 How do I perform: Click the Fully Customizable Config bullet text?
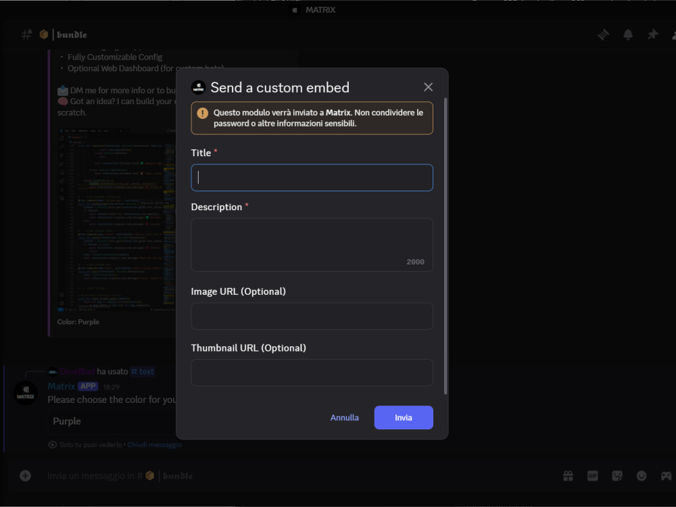point(115,57)
